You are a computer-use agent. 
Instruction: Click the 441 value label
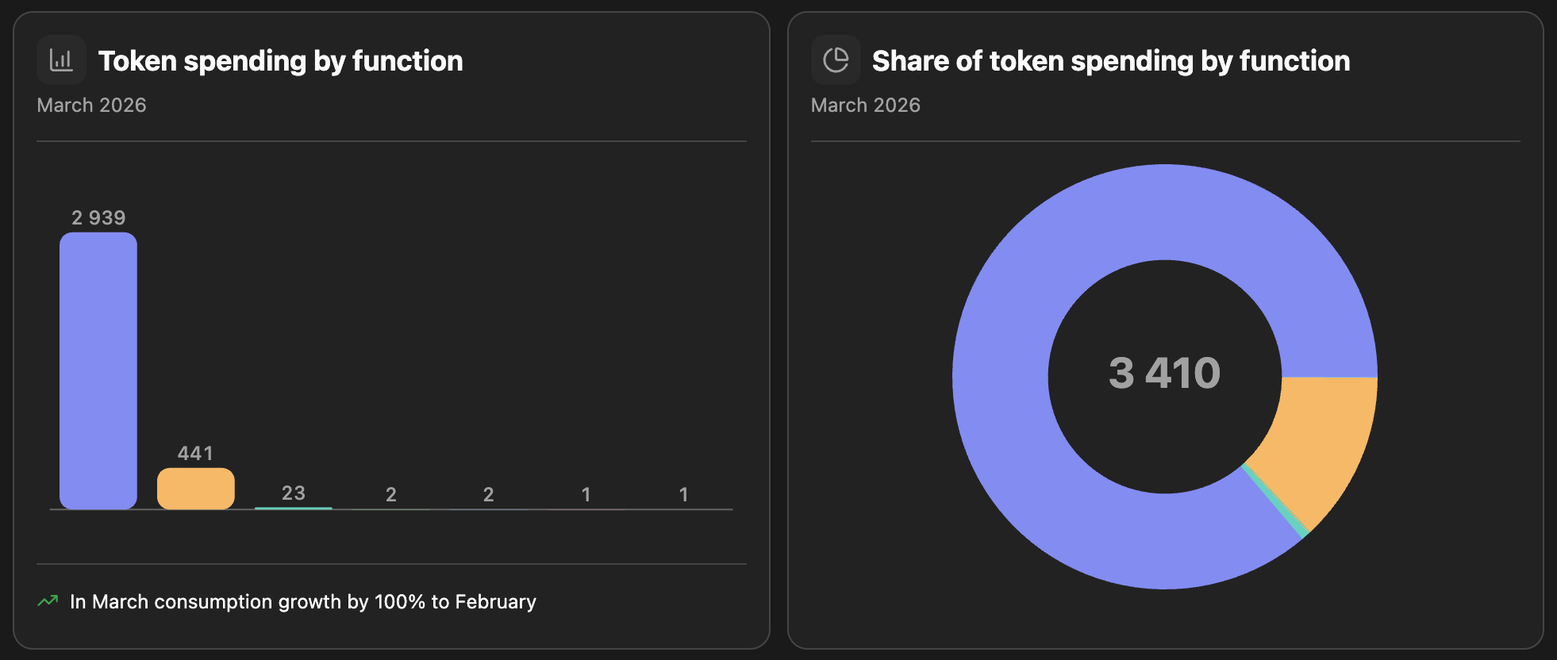tap(195, 453)
